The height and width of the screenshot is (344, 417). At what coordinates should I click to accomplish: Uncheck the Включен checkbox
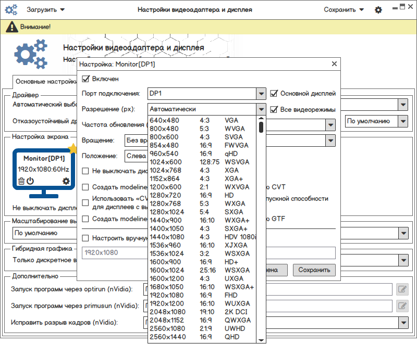(x=86, y=79)
